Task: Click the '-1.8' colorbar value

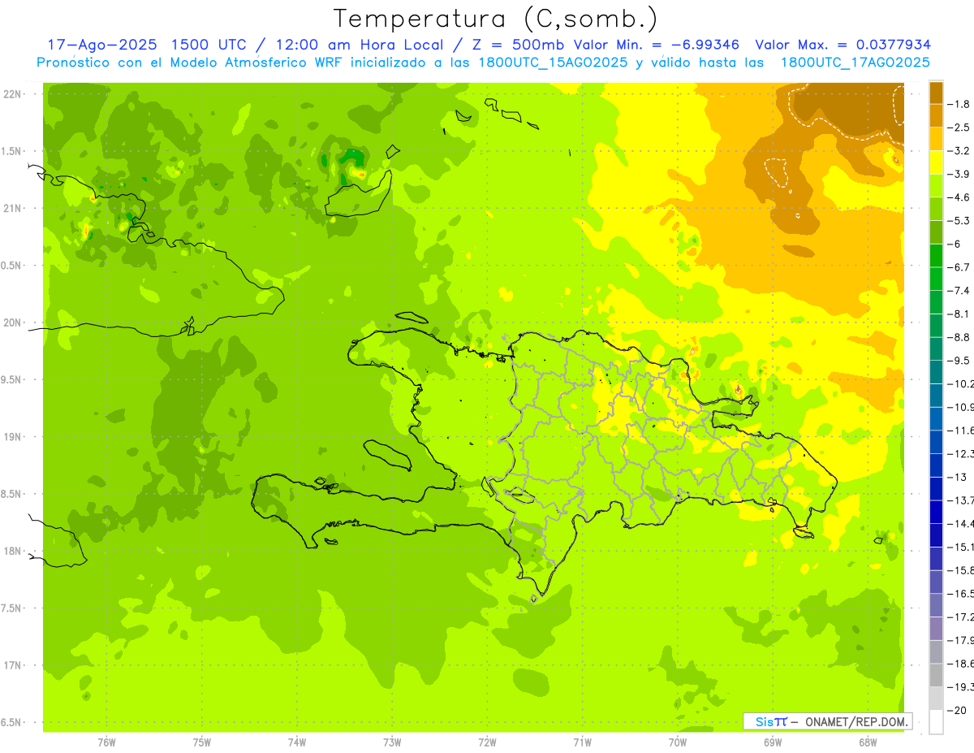Action: (x=960, y=104)
